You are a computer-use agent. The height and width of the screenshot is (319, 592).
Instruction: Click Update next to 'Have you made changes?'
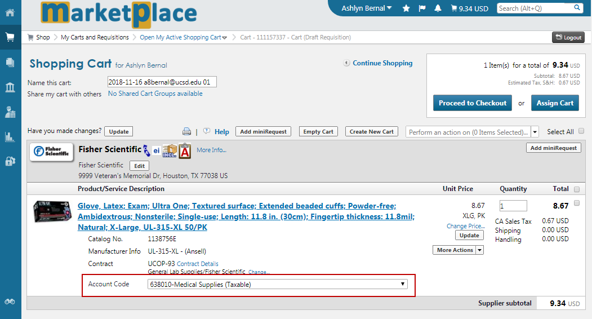(118, 131)
